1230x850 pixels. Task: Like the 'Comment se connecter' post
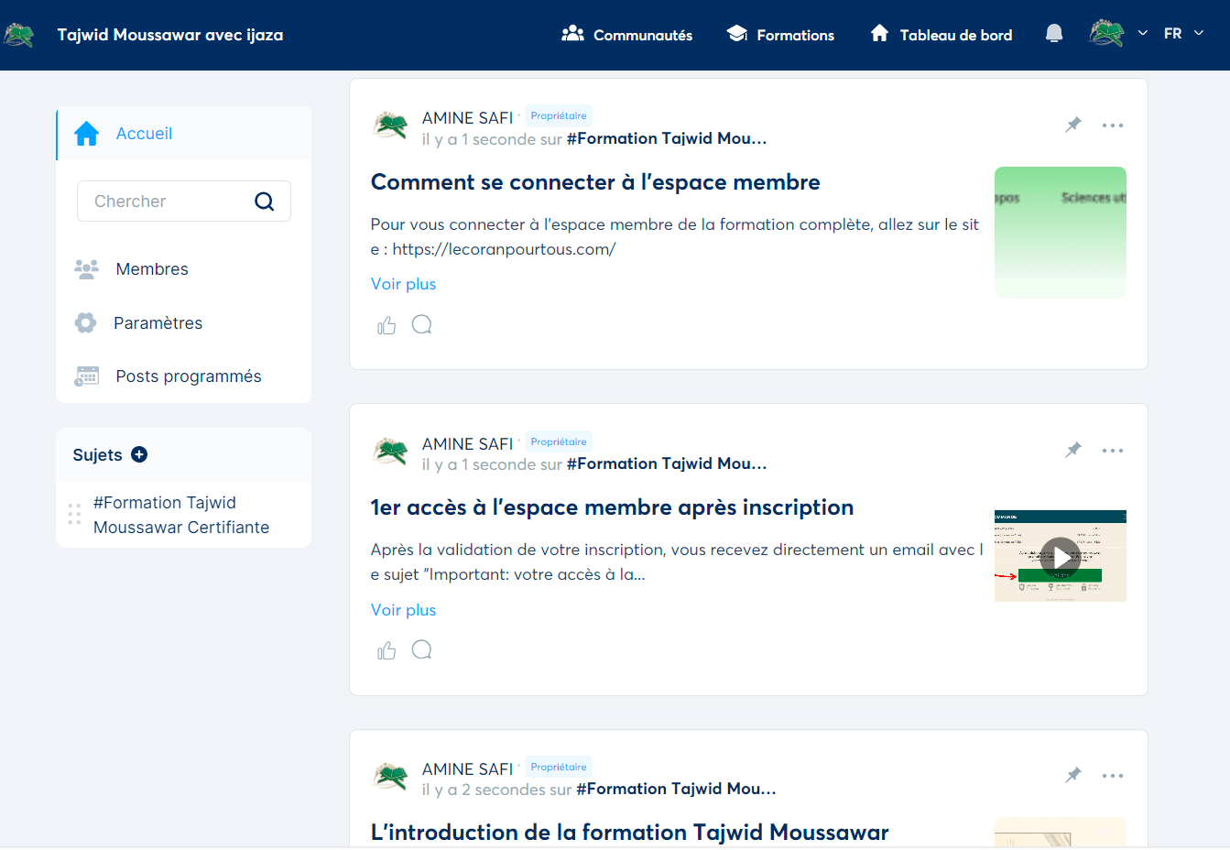(386, 325)
